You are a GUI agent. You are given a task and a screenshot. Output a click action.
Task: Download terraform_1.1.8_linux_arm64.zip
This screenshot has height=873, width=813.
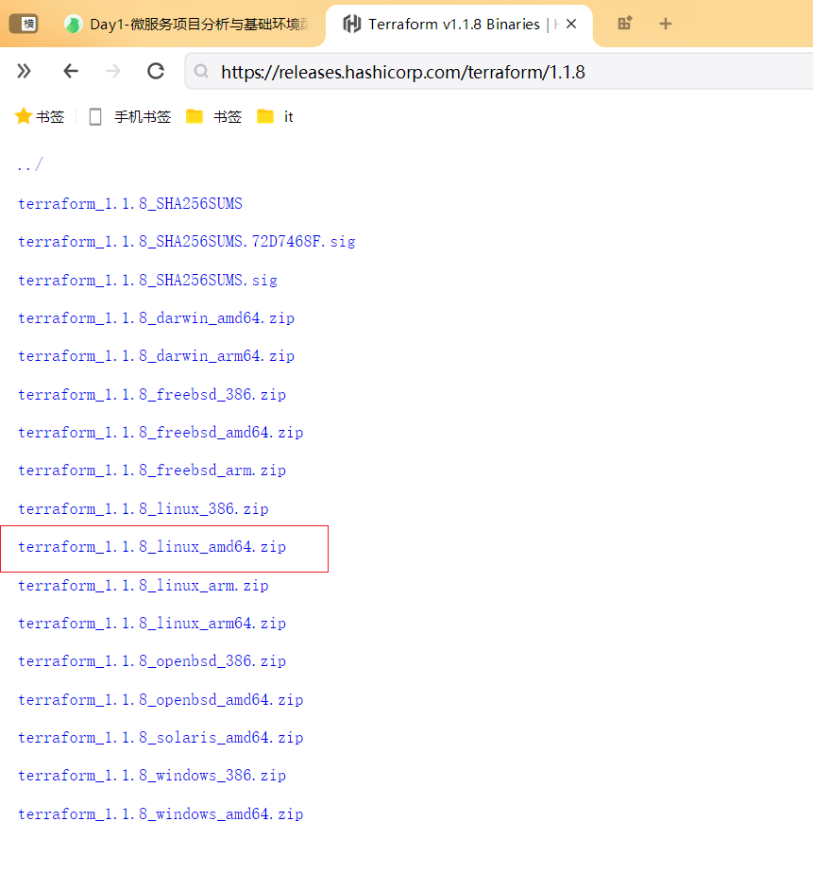(x=152, y=623)
